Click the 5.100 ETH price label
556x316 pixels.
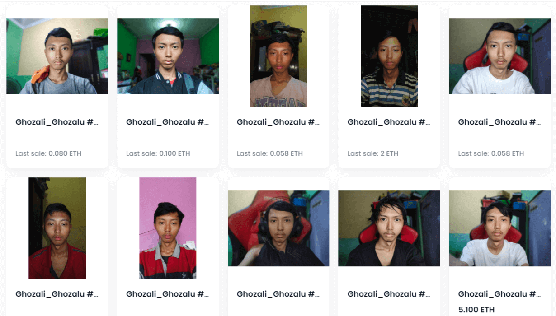pyautogui.click(x=476, y=310)
